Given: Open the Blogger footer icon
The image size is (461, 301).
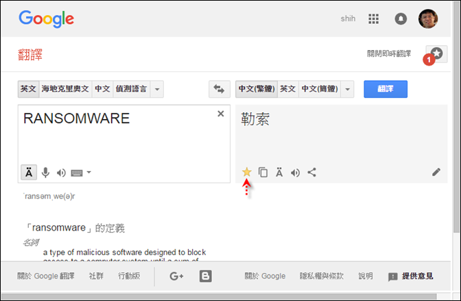Looking at the screenshot, I should point(206,276).
